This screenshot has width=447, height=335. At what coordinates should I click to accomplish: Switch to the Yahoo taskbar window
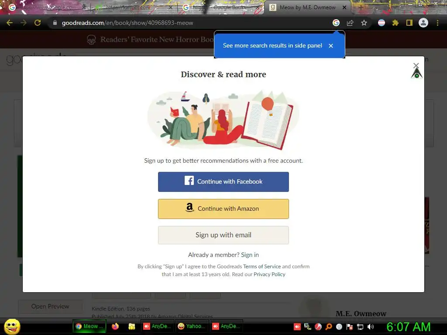click(x=192, y=326)
